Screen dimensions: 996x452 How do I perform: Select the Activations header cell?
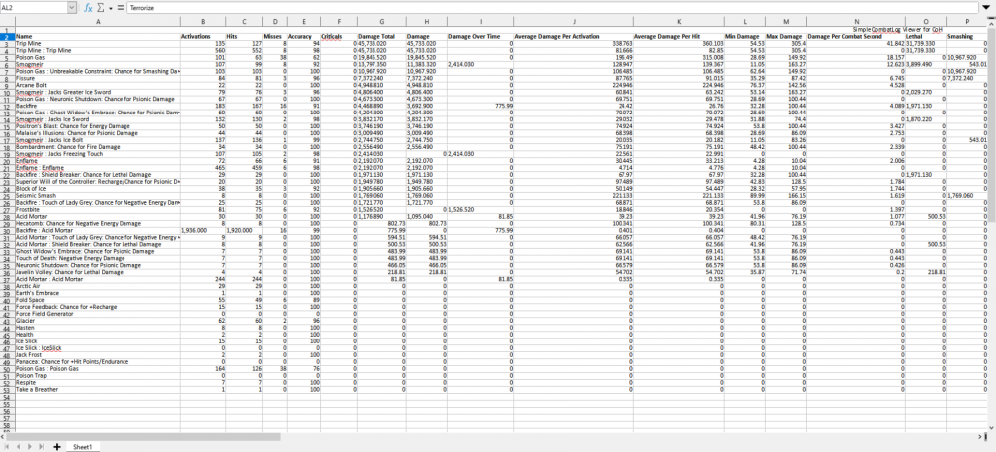pos(196,36)
